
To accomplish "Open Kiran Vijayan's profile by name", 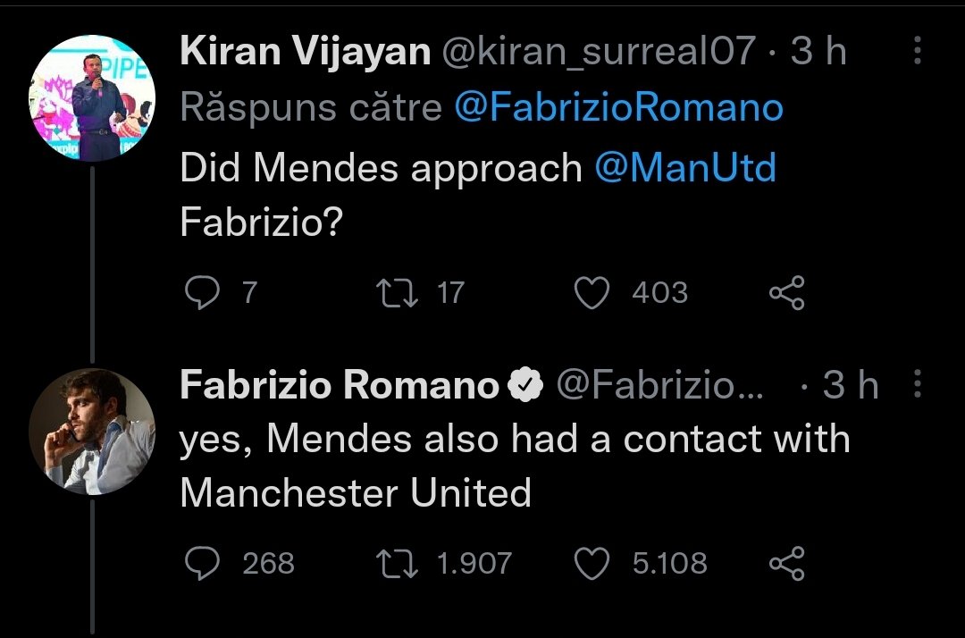I will [x=305, y=52].
